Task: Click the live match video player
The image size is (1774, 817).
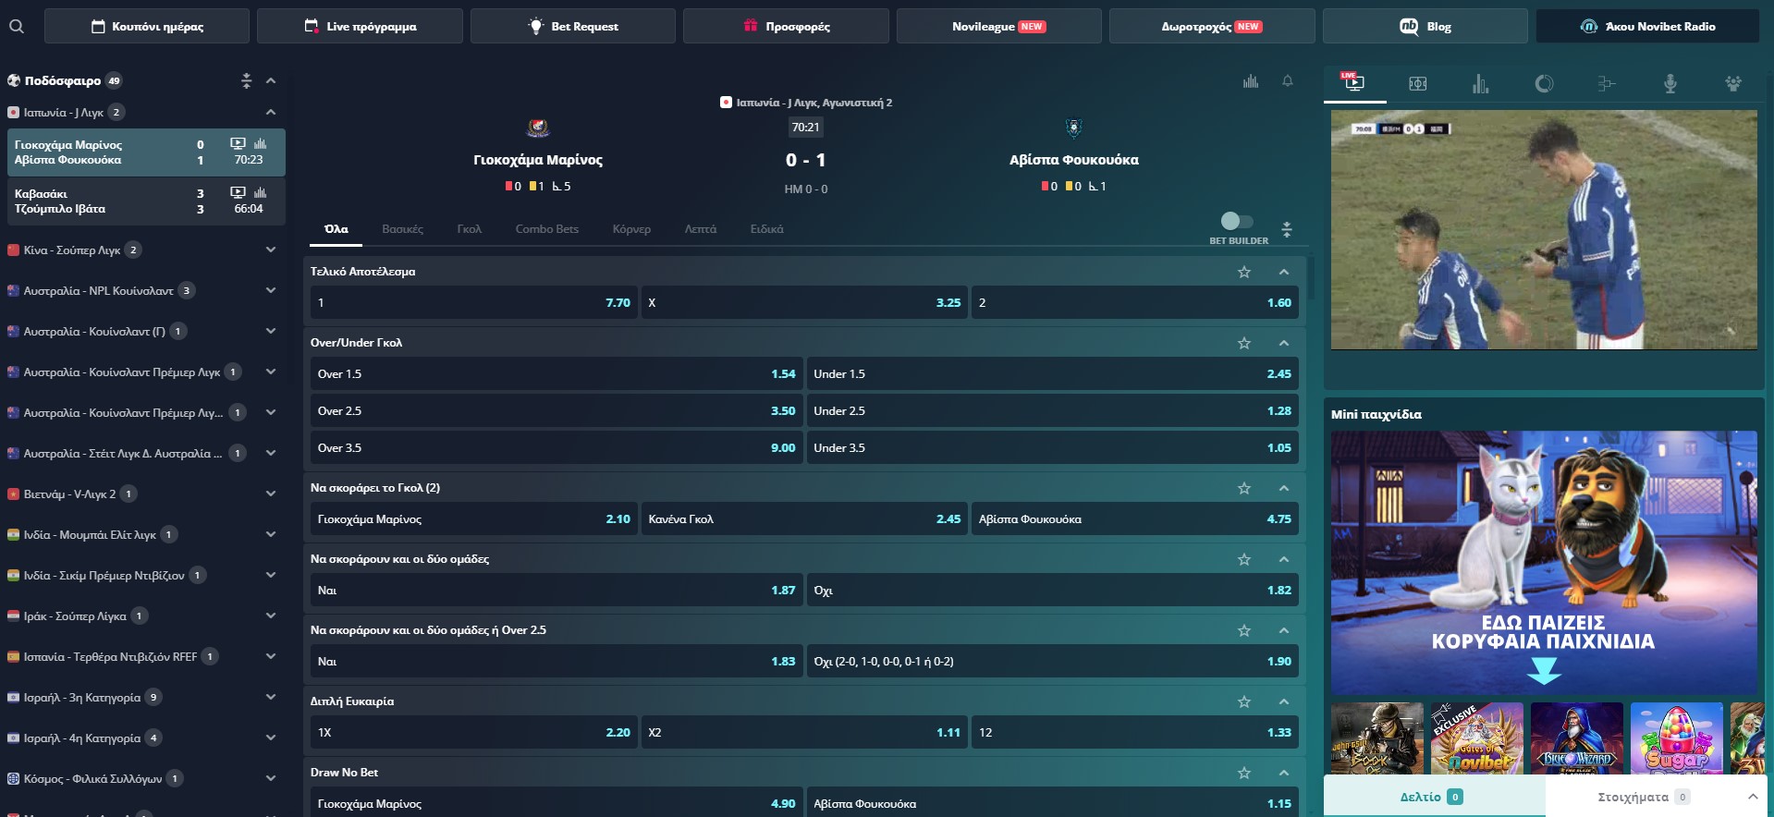Action: coord(1544,229)
